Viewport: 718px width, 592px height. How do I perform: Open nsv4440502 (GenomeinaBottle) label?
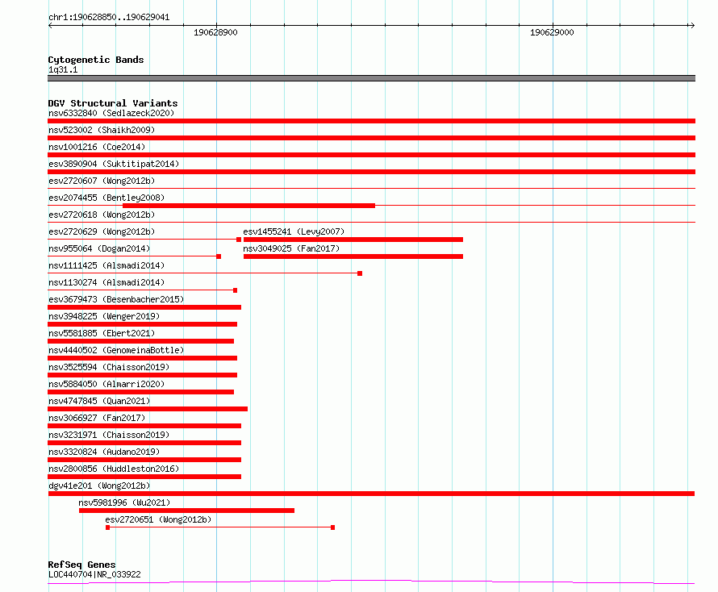tap(116, 350)
